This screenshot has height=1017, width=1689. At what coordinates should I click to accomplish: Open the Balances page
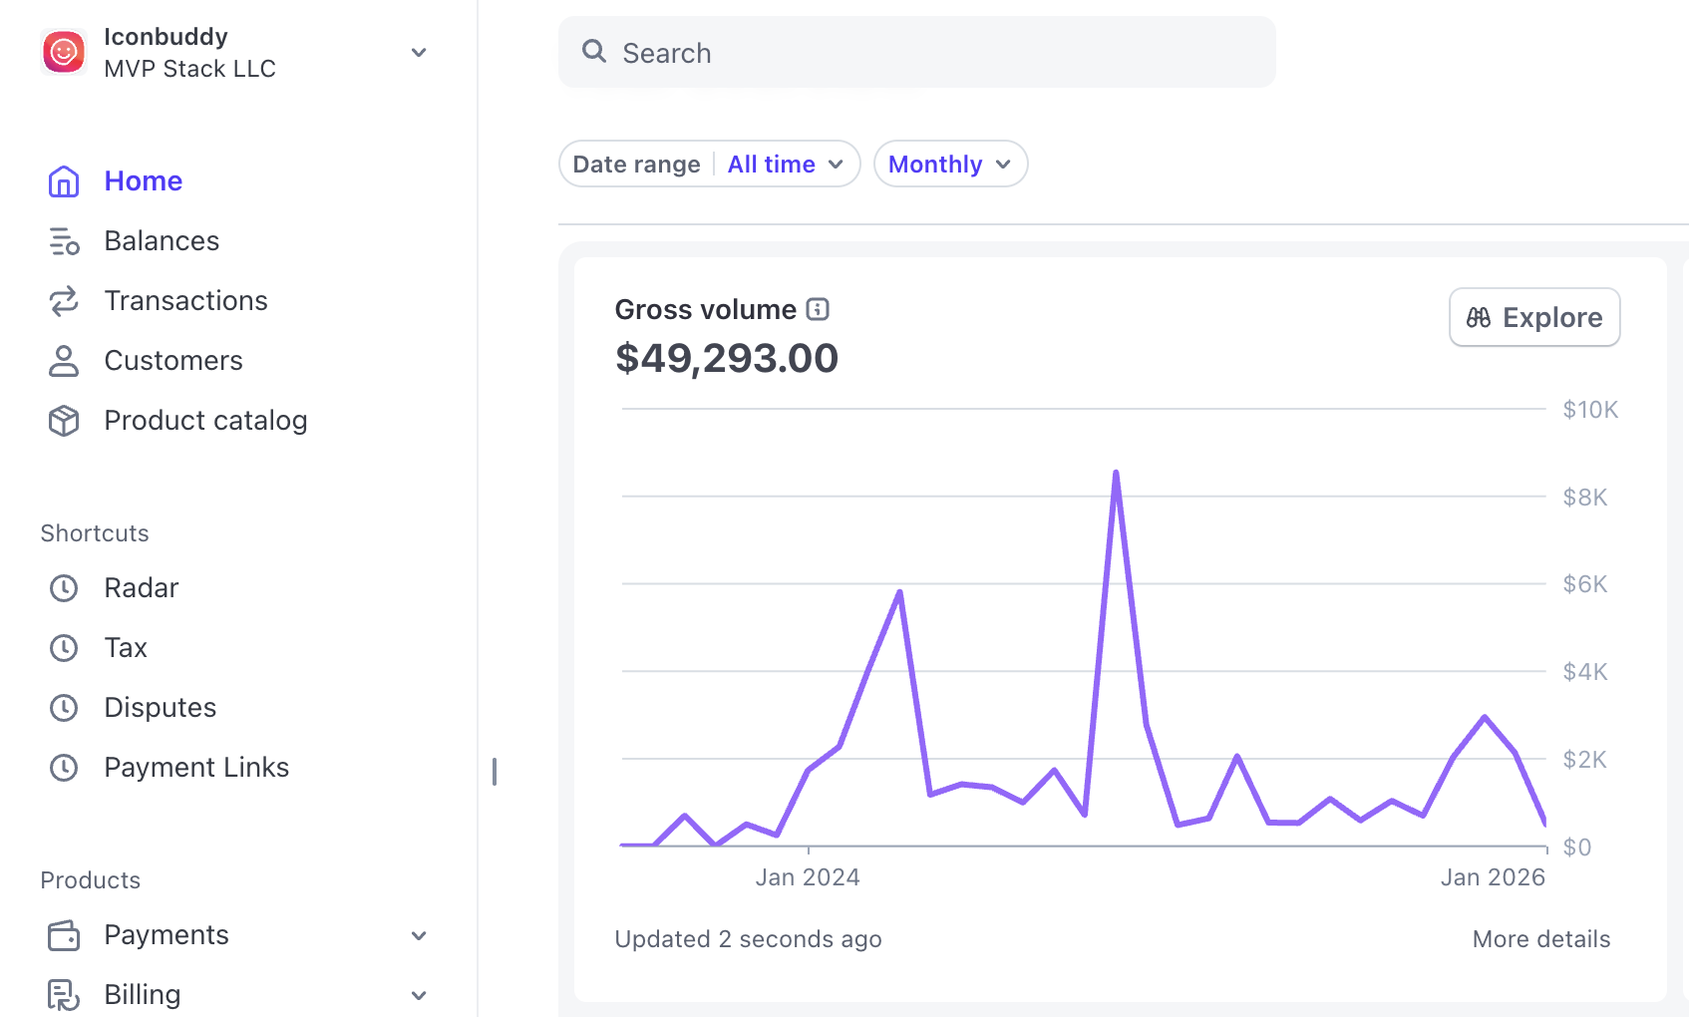162,241
